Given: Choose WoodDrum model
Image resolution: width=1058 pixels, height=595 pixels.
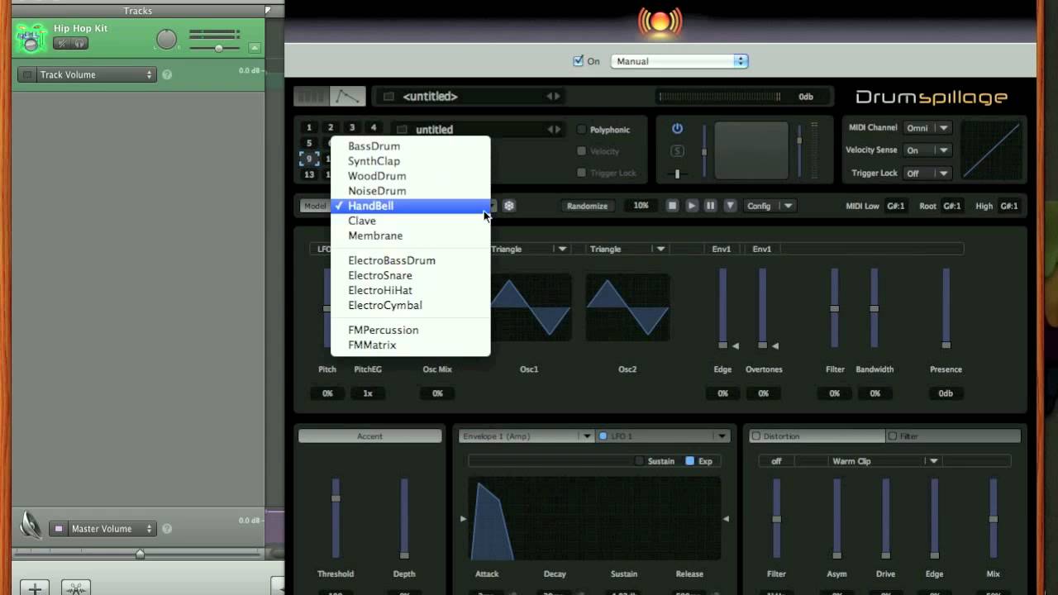Looking at the screenshot, I should click(411, 176).
